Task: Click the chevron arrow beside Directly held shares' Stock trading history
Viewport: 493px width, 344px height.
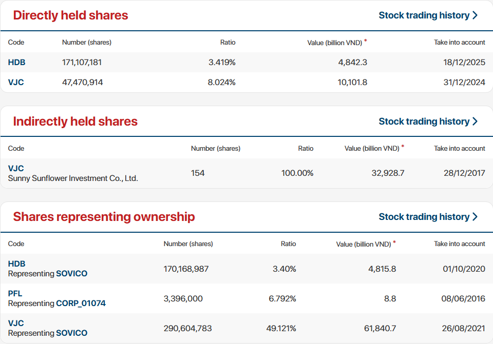Action: pos(475,15)
